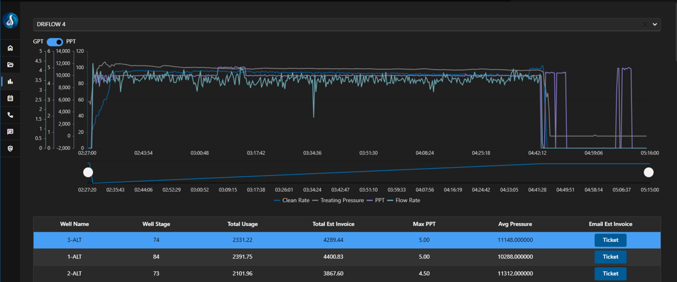
Task: Click the phone icon in sidebar
Action: (x=10, y=115)
